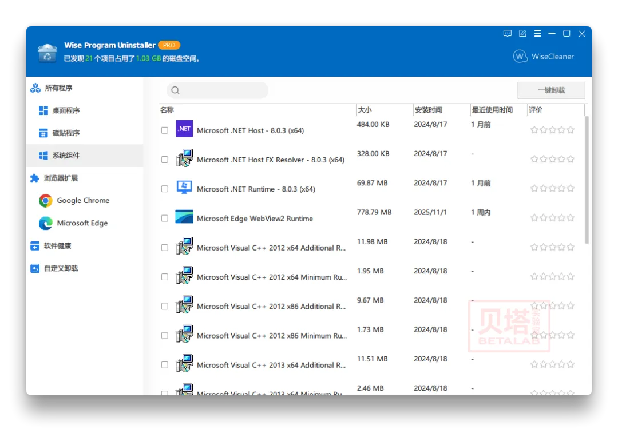Click the WiseCleaner logo link
This screenshot has width=618, height=437.
544,57
